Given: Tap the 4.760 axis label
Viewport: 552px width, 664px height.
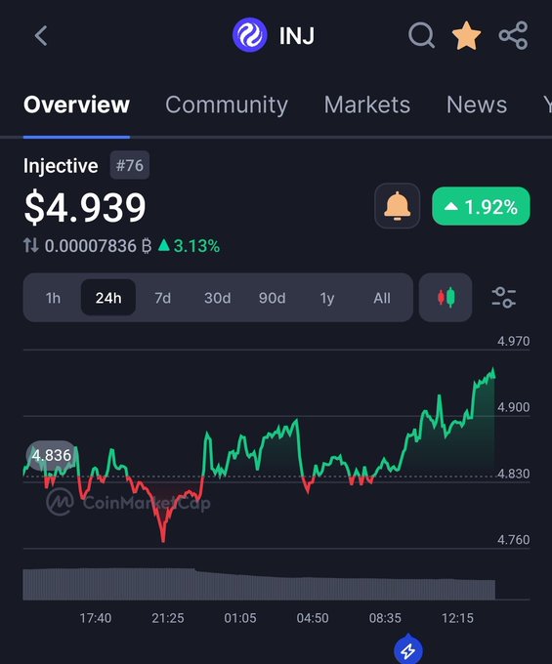Looking at the screenshot, I should [x=514, y=540].
